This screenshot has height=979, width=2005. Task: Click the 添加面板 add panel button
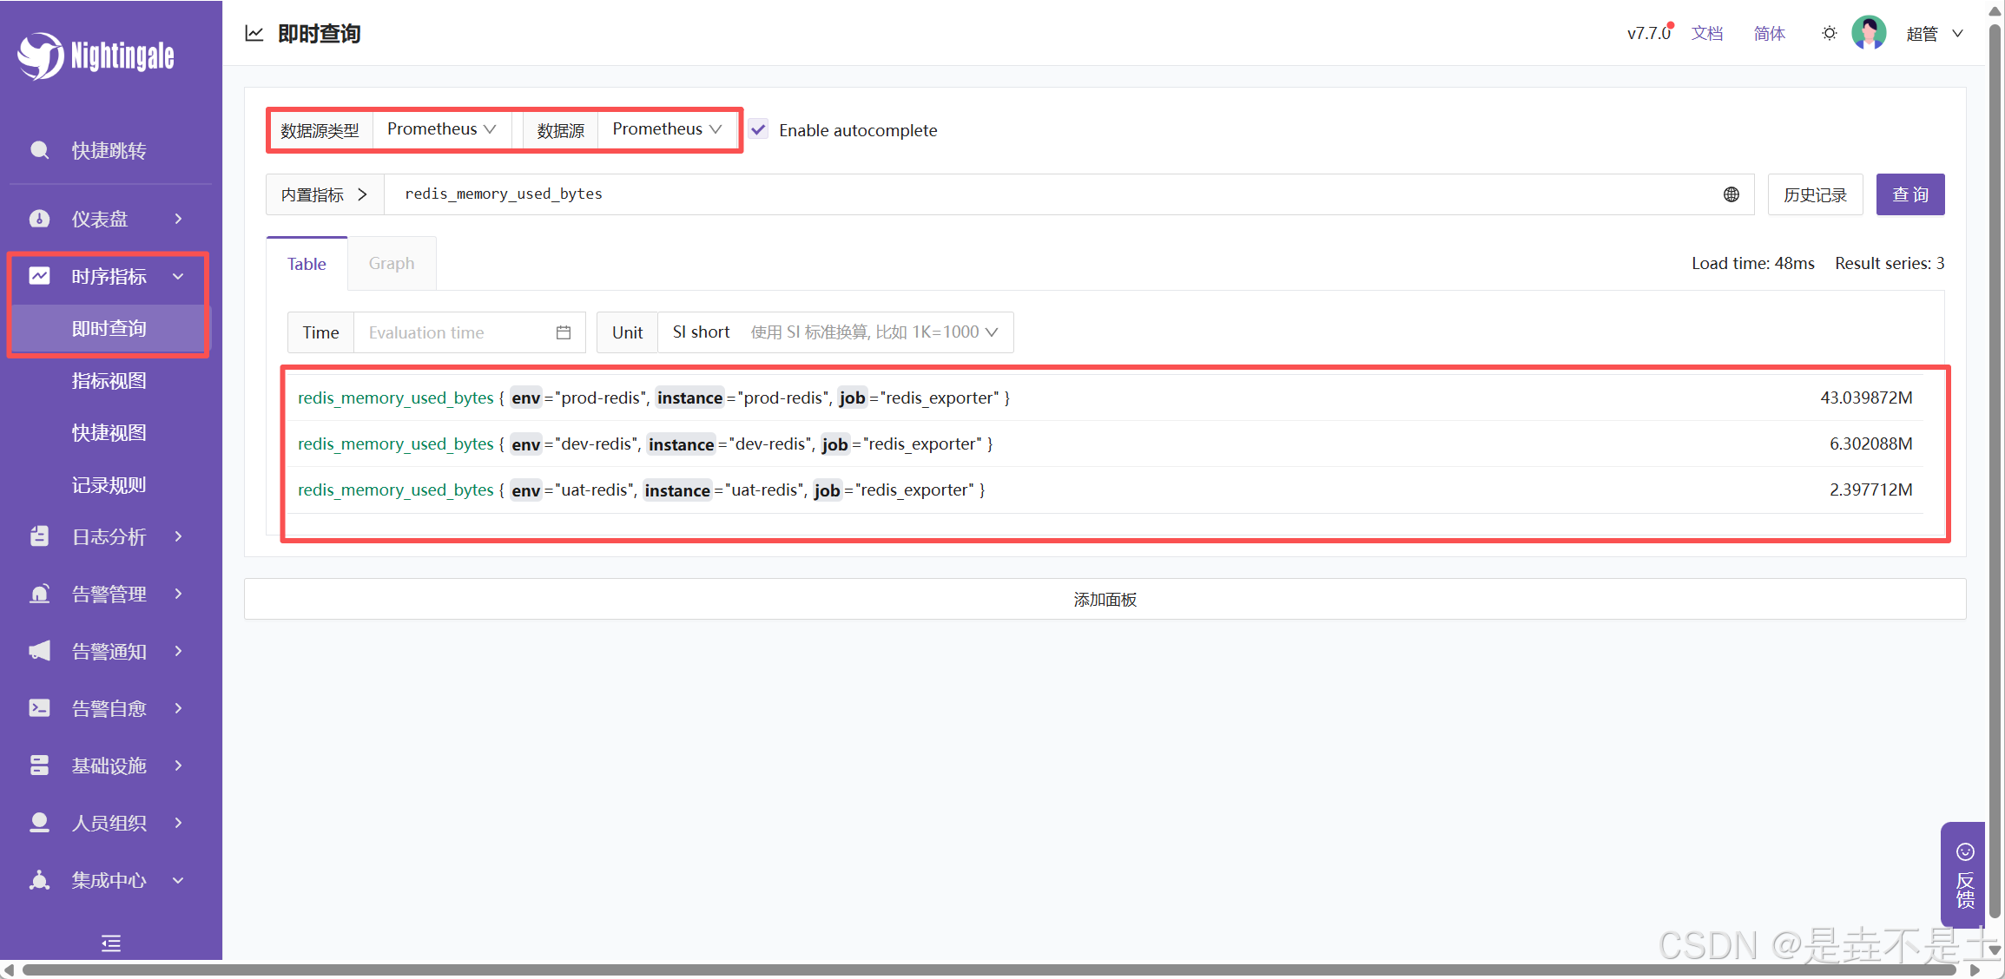[x=1104, y=599]
